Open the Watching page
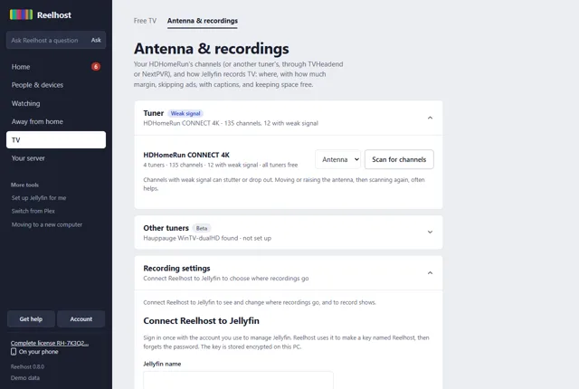 pyautogui.click(x=56, y=103)
